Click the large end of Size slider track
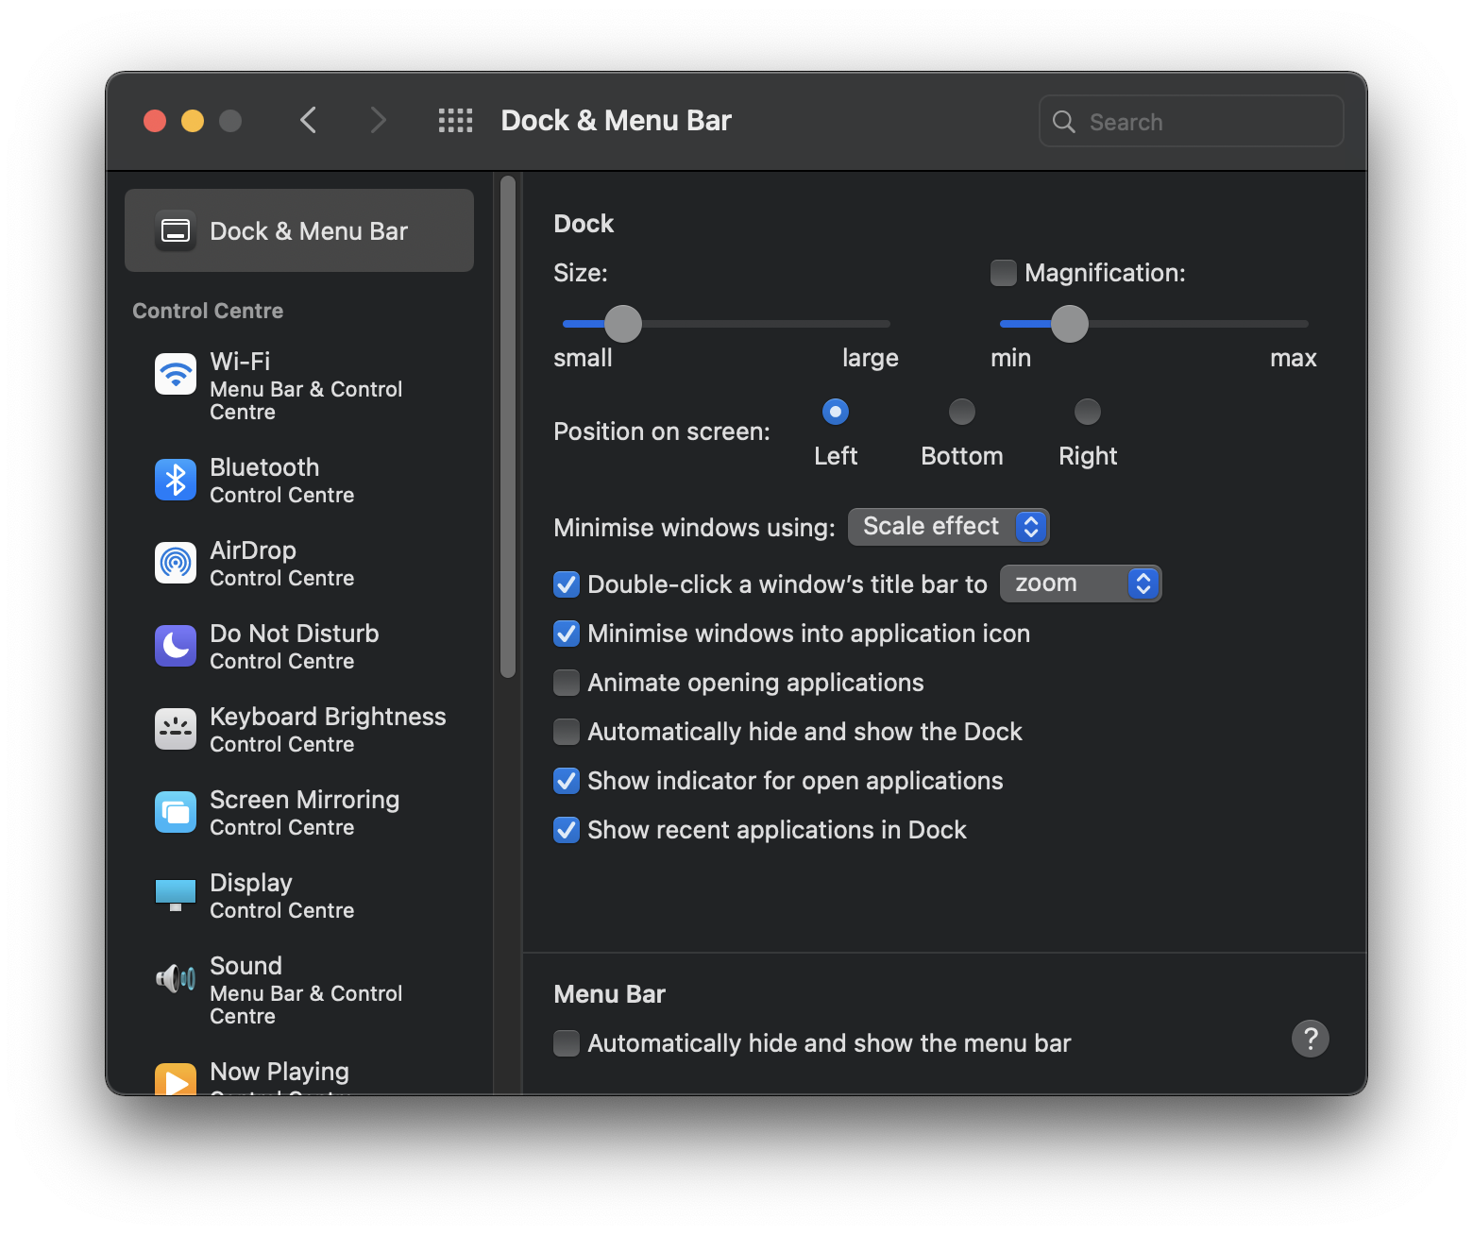The image size is (1473, 1235). (885, 324)
